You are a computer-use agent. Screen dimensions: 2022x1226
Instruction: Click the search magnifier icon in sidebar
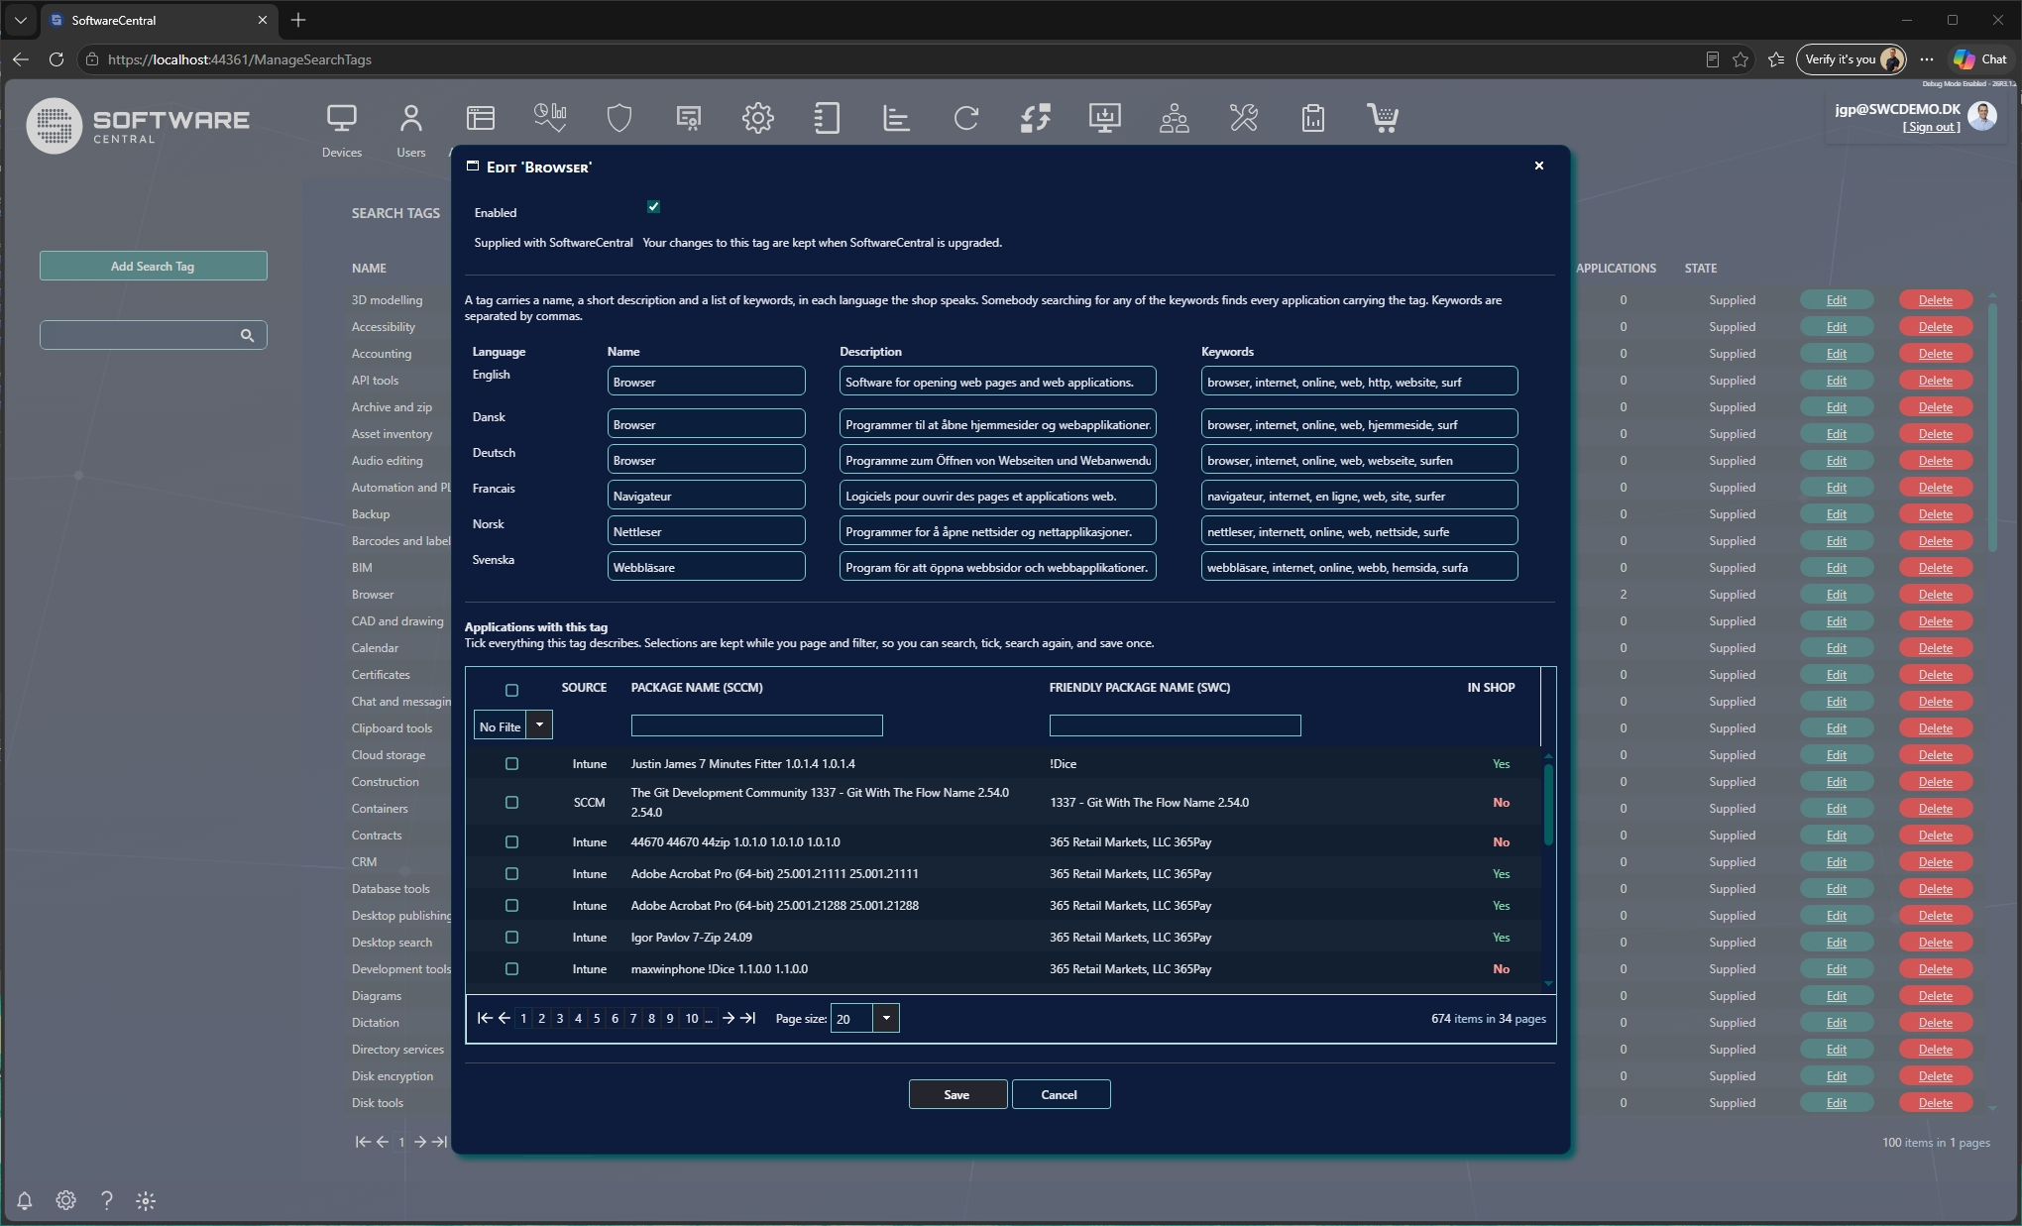coord(247,335)
